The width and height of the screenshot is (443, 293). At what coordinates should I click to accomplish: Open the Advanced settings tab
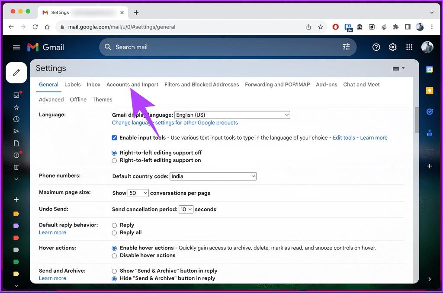(51, 99)
